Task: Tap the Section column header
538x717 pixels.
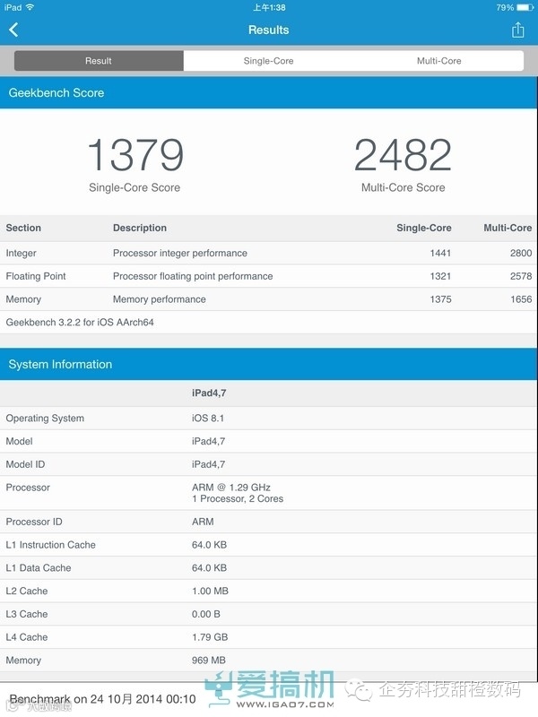Action: point(23,229)
